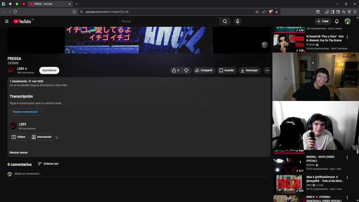Open the channel's Información button

[x=42, y=137]
